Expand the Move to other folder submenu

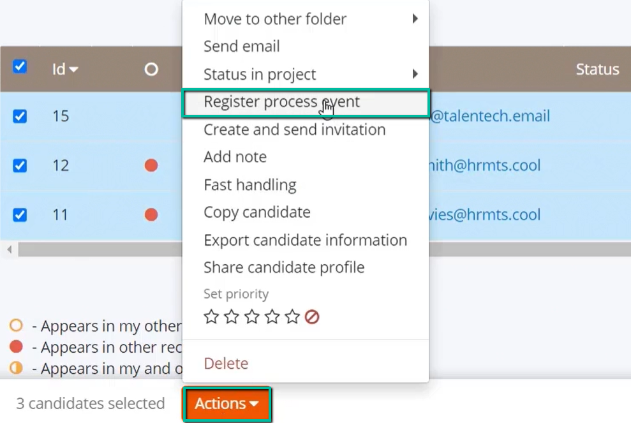[306, 19]
